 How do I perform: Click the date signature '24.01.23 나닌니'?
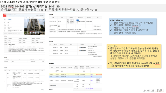pos(154,90)
